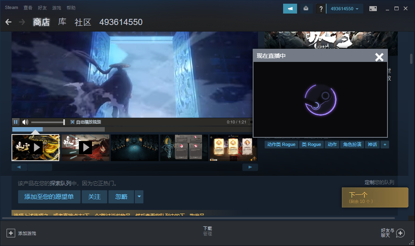Add a tag with the plus button
Viewport: 415px width, 246px height.
click(x=385, y=145)
